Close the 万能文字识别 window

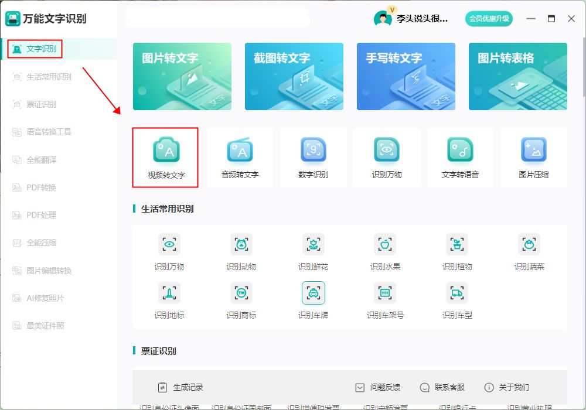click(571, 19)
